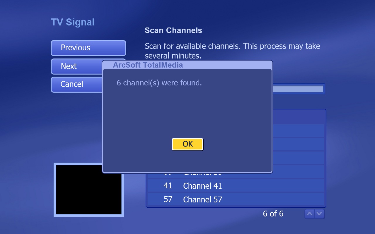Select the Channel 41 row
This screenshot has height=234, width=375.
pyautogui.click(x=236, y=186)
